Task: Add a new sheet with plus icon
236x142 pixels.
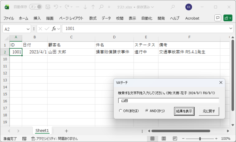Action: [x=66, y=131]
